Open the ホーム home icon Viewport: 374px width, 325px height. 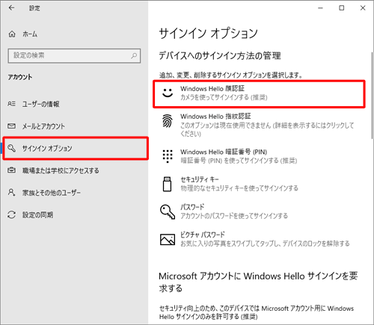click(12, 34)
